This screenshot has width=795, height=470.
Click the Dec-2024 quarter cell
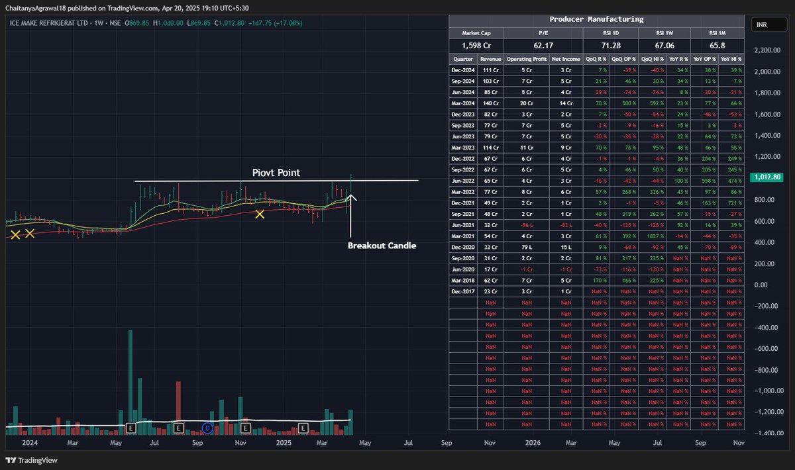tap(463, 70)
